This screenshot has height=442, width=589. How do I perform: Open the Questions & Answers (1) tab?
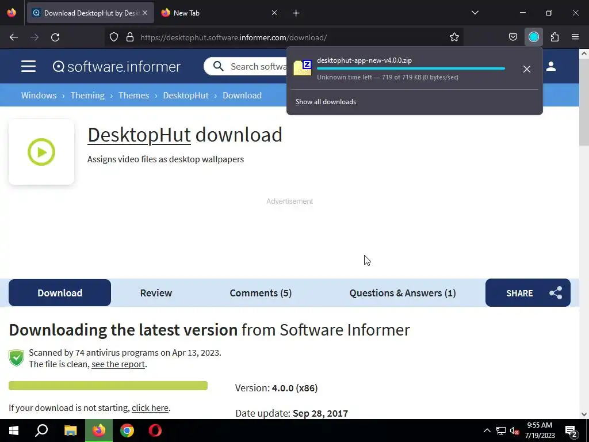click(x=402, y=293)
